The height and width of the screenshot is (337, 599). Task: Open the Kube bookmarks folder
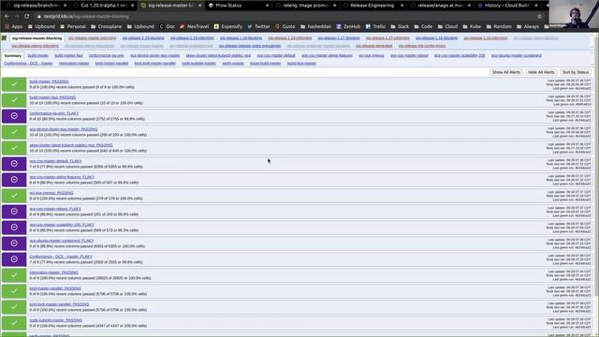(472, 26)
